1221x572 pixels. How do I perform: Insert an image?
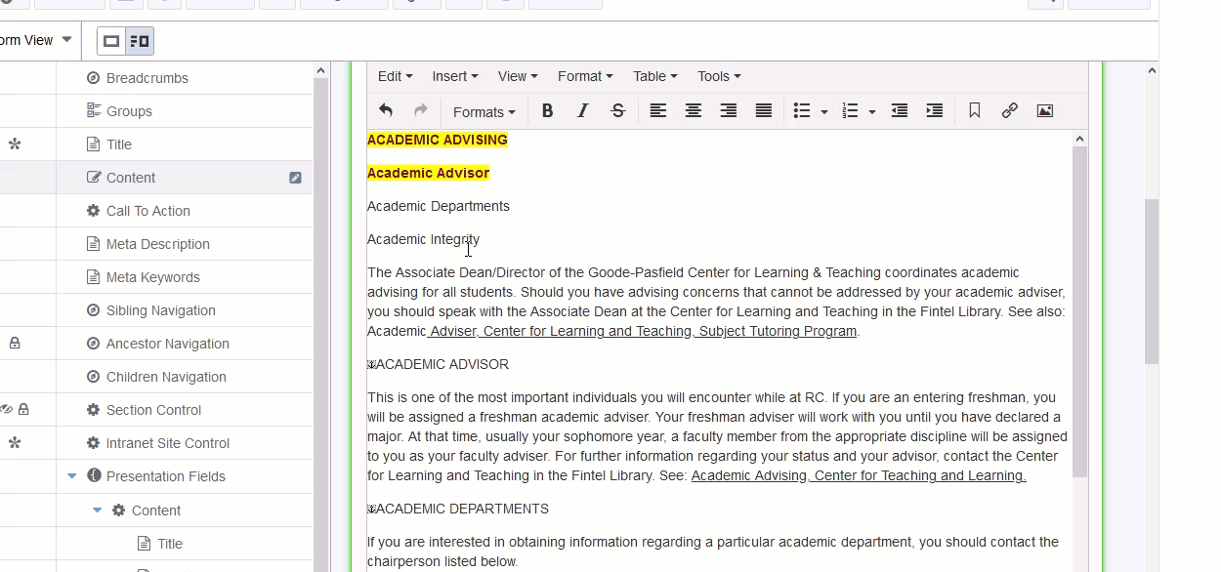tap(1045, 111)
